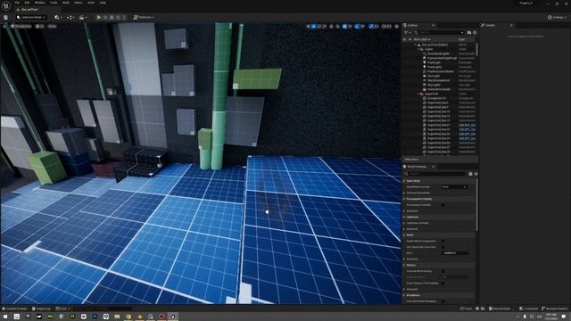Click the Kill Z value field
Screen dimensions: 571x321
455,253
